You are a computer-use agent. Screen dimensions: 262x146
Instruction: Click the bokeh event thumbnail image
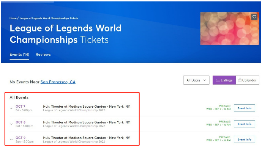pyautogui.click(x=230, y=28)
